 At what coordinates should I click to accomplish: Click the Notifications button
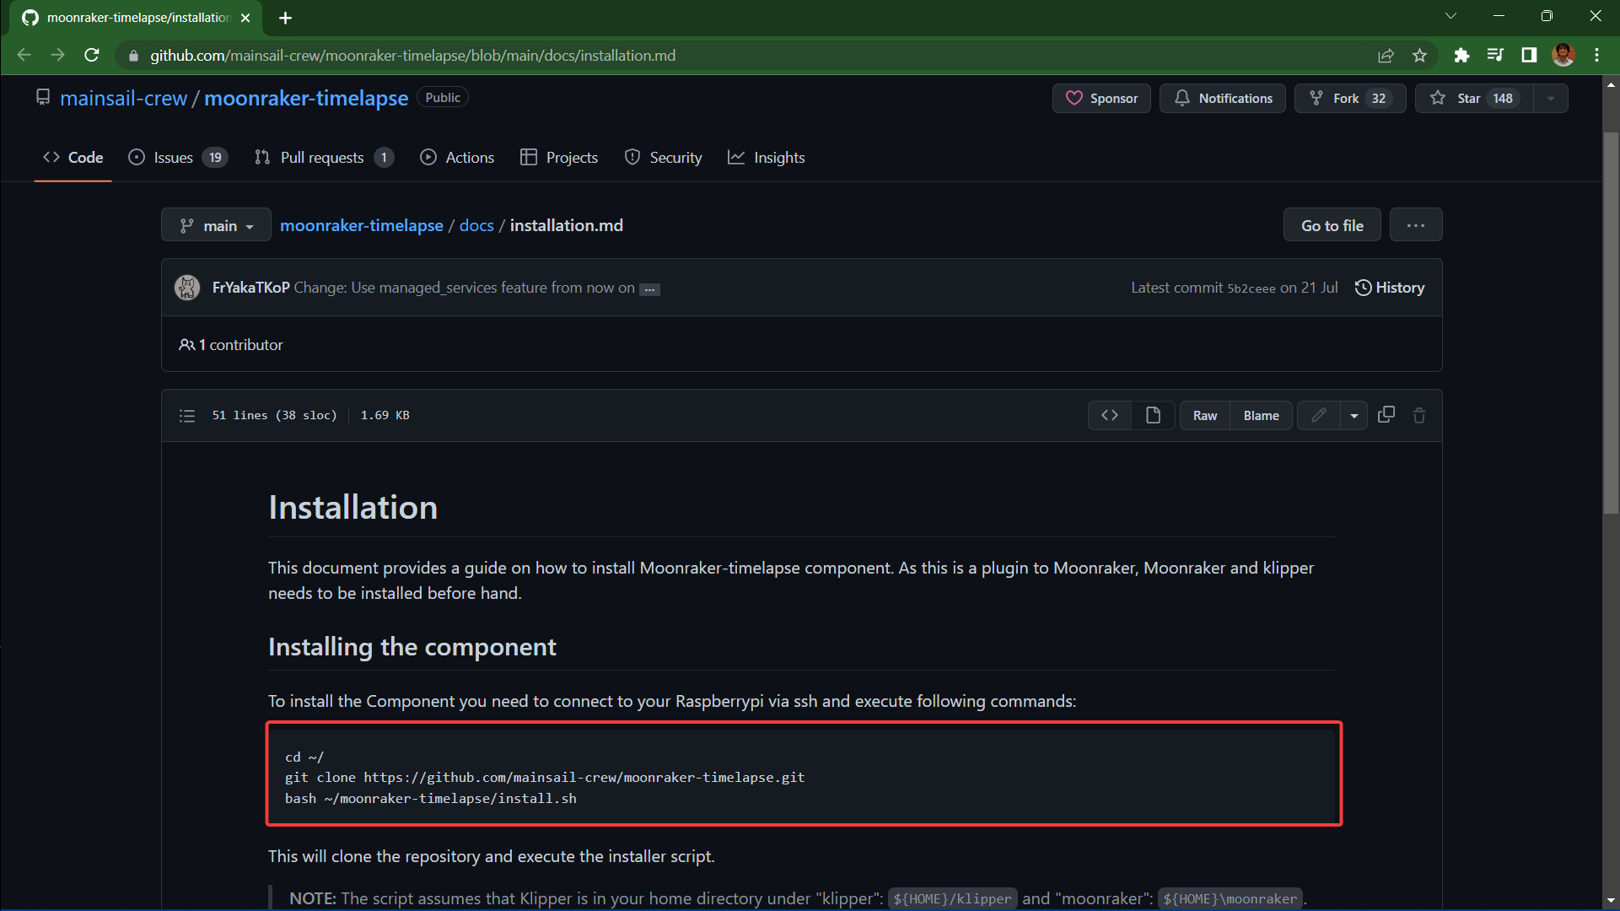pos(1223,98)
